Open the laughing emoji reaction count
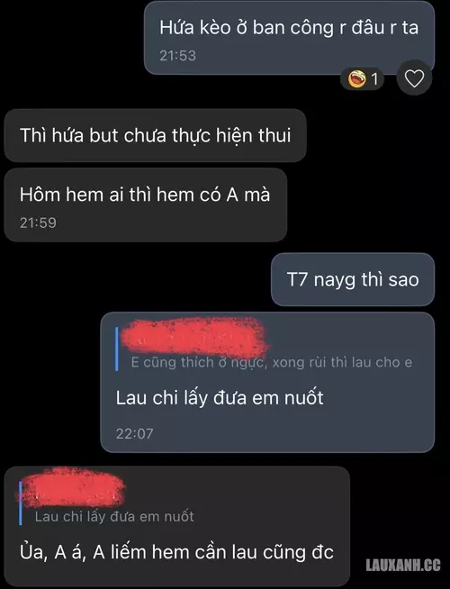 (x=362, y=79)
